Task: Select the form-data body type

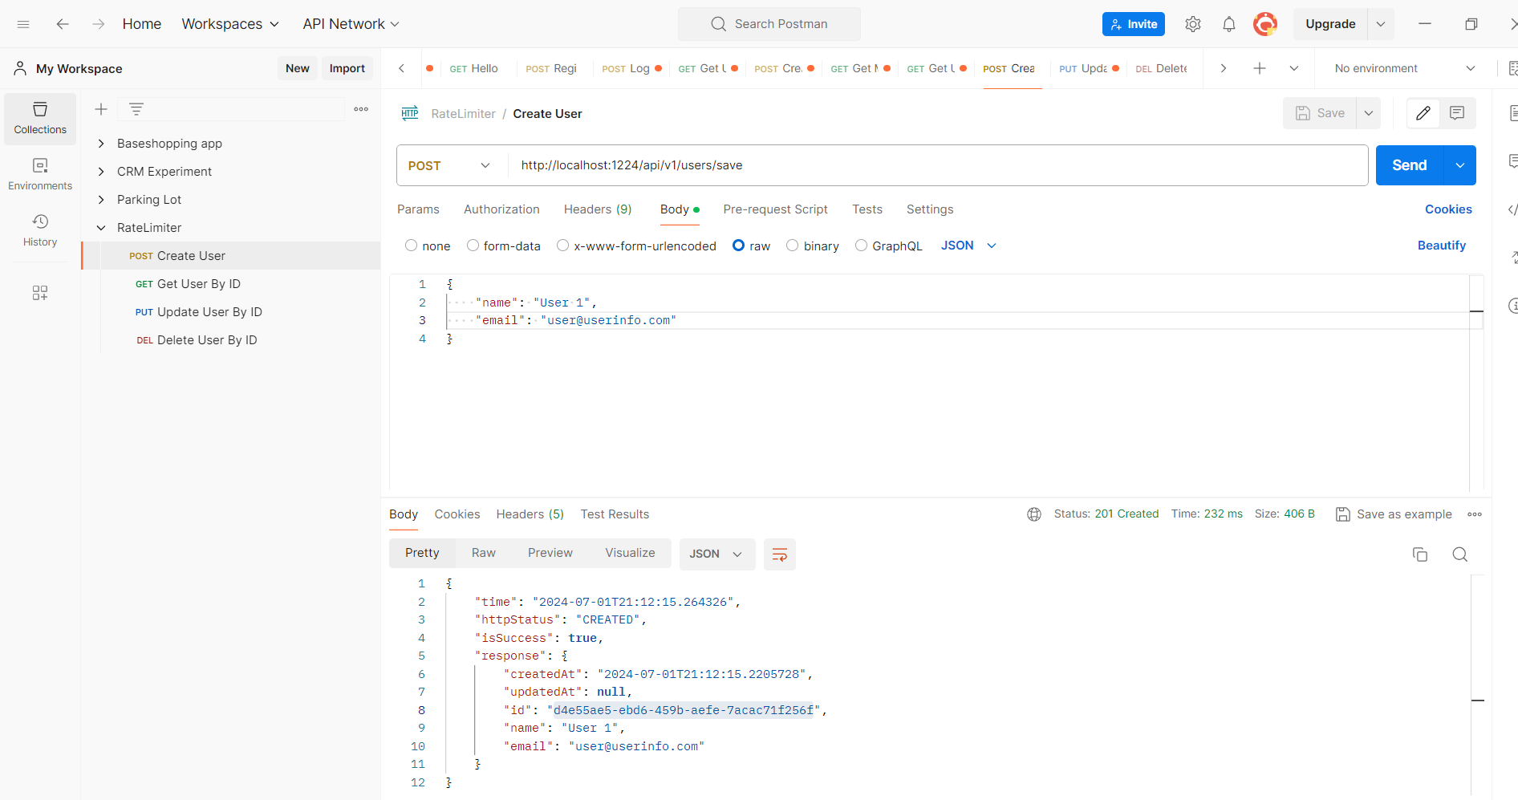Action: [473, 246]
